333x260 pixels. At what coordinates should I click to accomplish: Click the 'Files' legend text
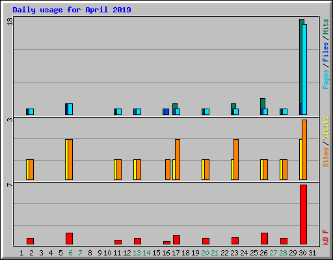[x=326, y=52]
